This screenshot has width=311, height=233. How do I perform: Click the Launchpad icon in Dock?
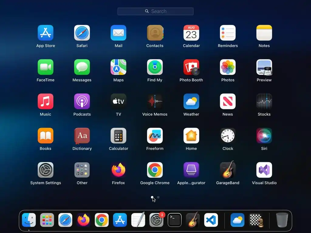coord(47,220)
